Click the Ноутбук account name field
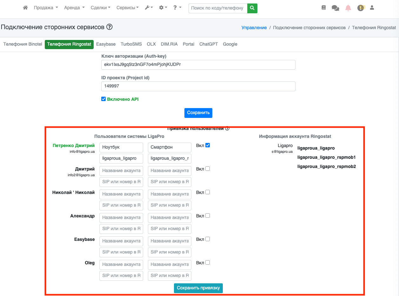 121,147
